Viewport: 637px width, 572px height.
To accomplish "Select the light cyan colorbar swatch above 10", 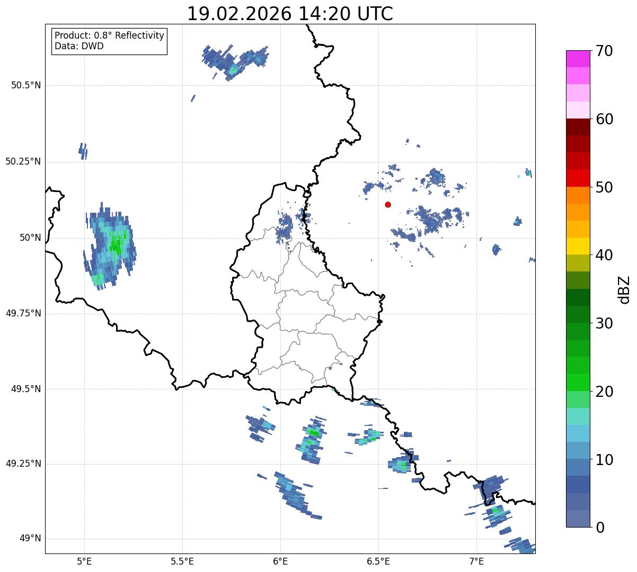I will click(577, 434).
